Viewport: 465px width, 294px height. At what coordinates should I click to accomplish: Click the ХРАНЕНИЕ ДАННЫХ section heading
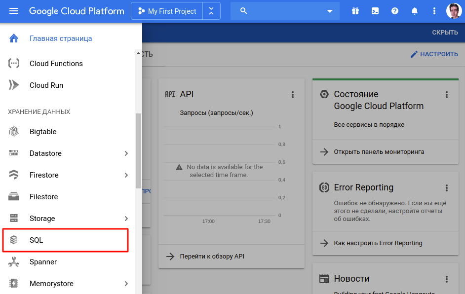[x=39, y=112]
